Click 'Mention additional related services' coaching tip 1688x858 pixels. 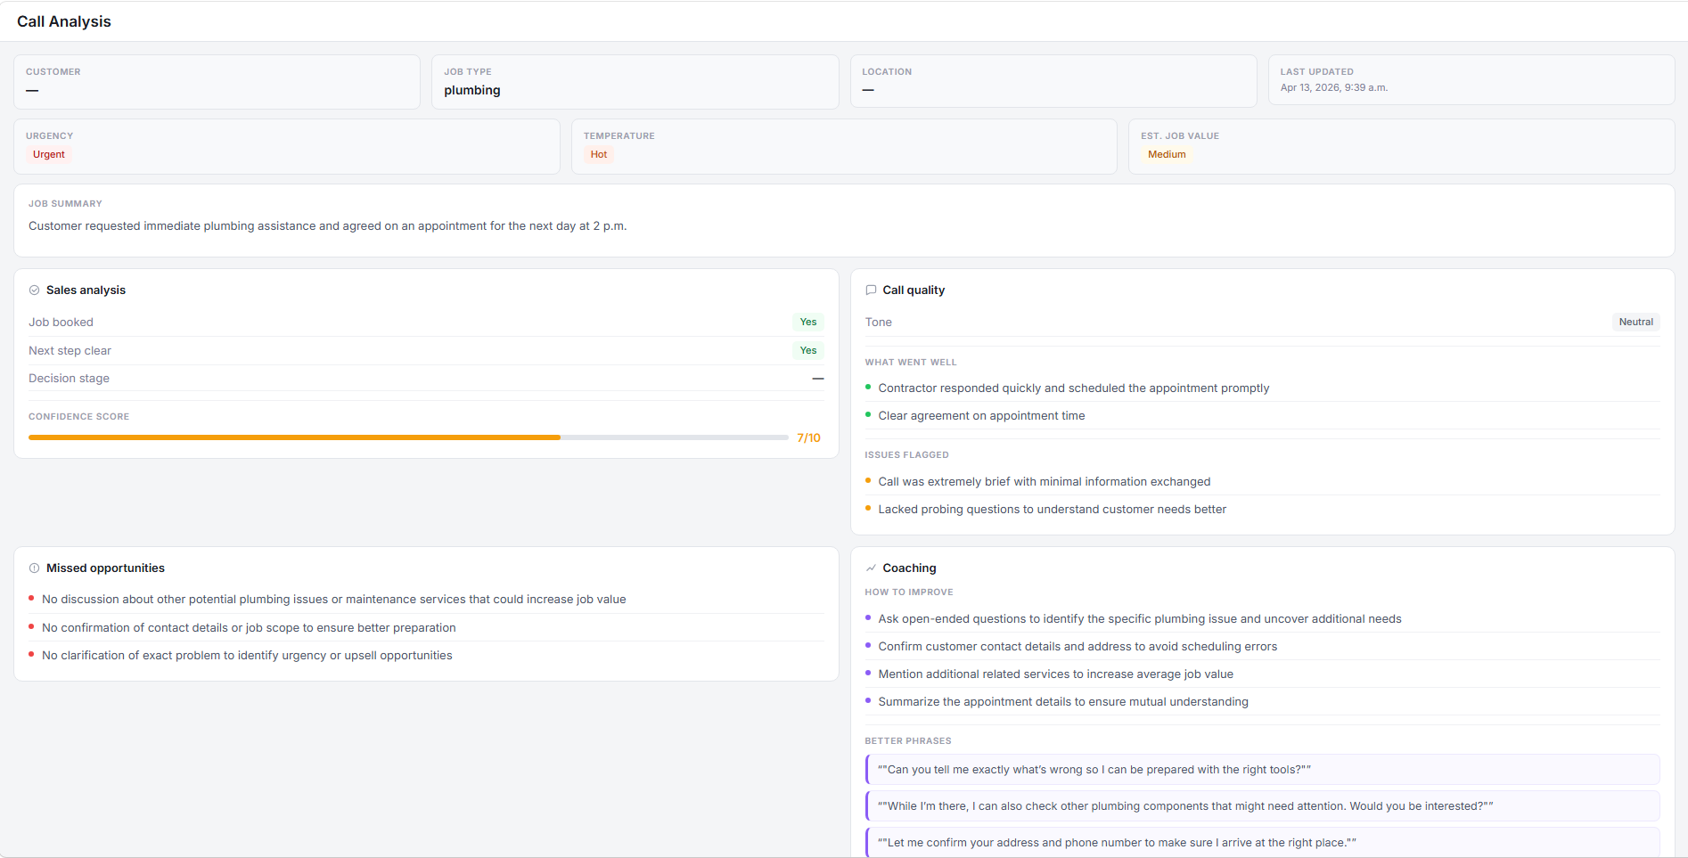coord(1056,674)
